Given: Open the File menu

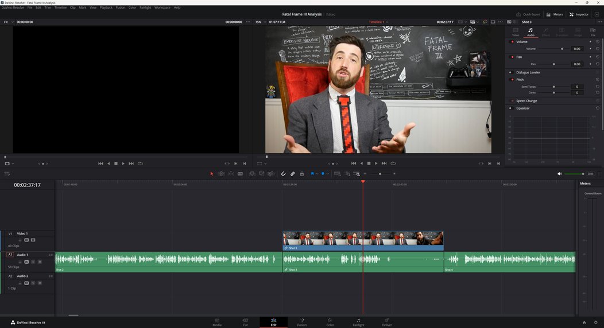Looking at the screenshot, I should pos(30,7).
